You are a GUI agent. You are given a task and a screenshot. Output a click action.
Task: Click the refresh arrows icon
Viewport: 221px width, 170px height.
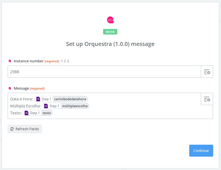[12, 129]
